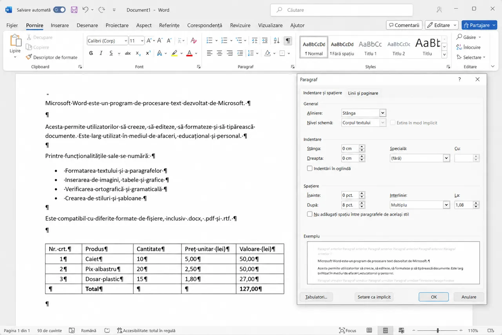502x335 pixels.
Task: Expand the Găsire dropdown arrow
Action: coord(480,37)
